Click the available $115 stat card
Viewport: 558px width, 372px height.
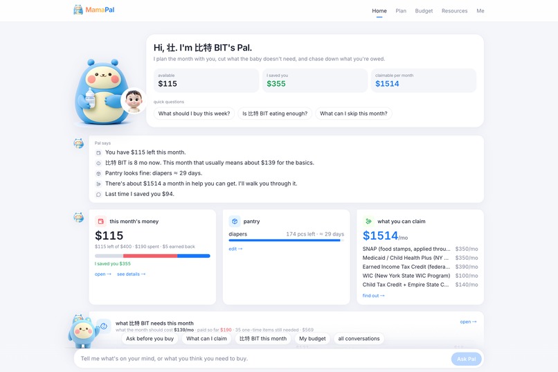point(206,80)
